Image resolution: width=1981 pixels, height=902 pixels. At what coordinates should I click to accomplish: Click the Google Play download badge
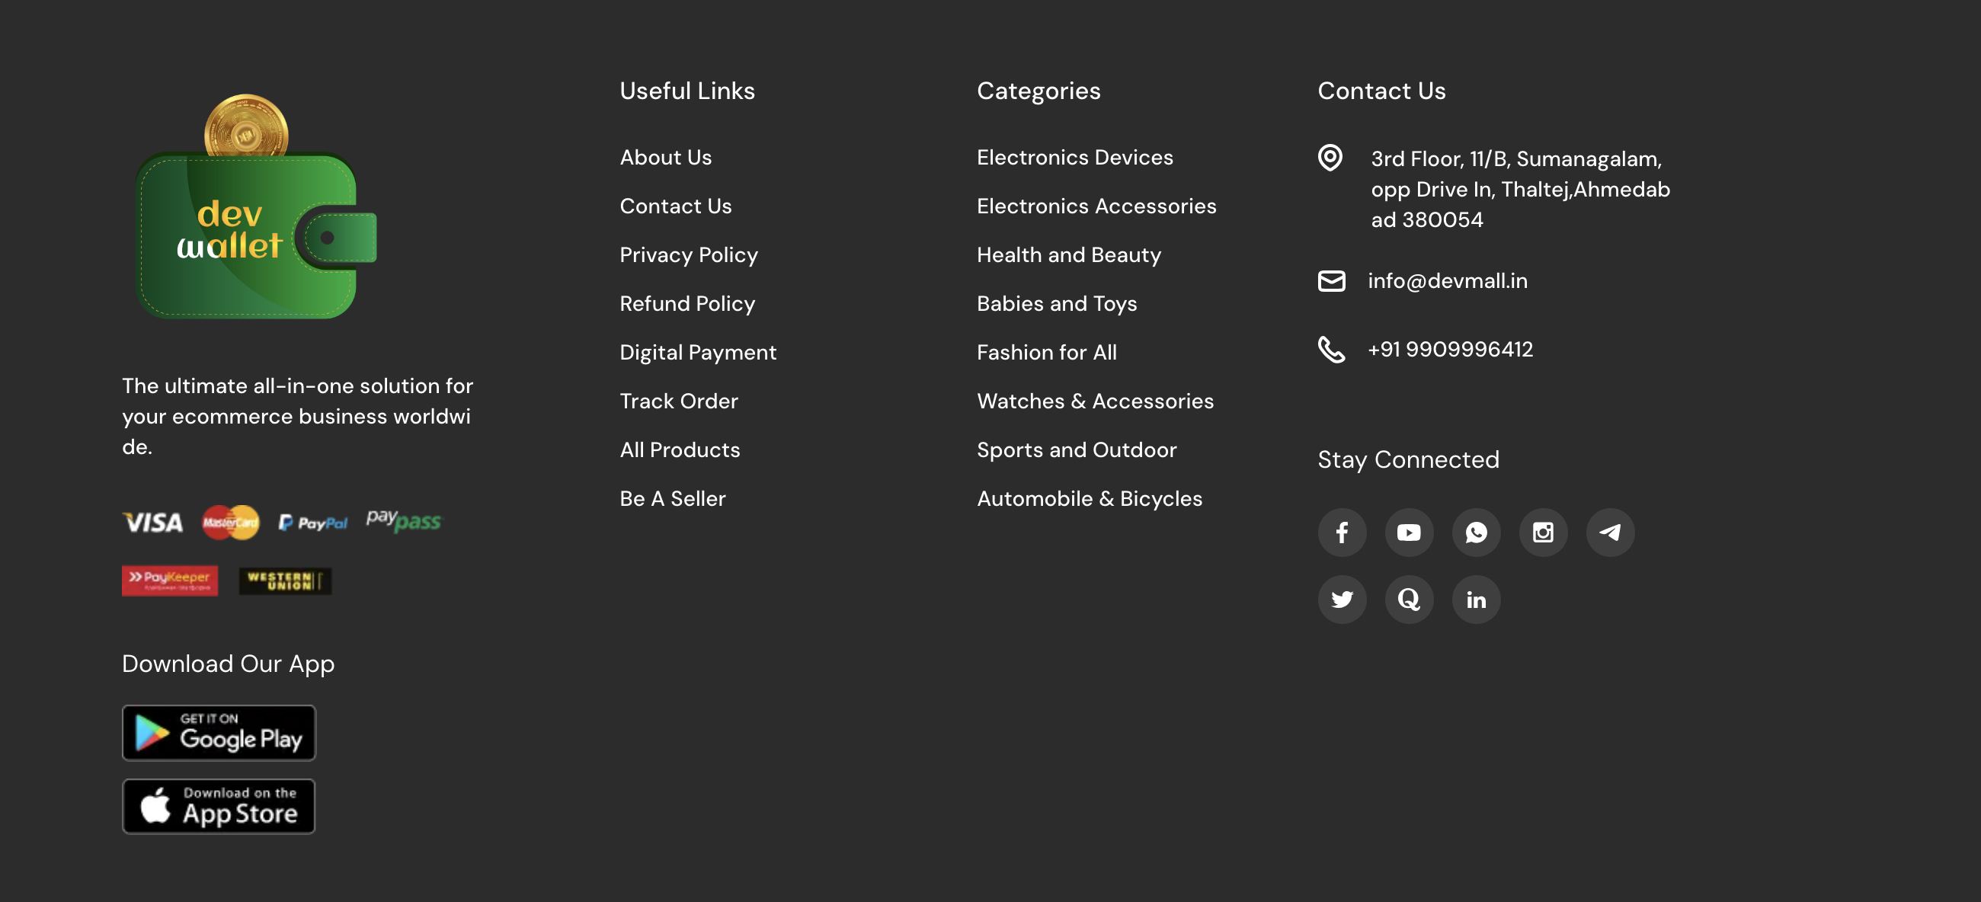(x=219, y=732)
